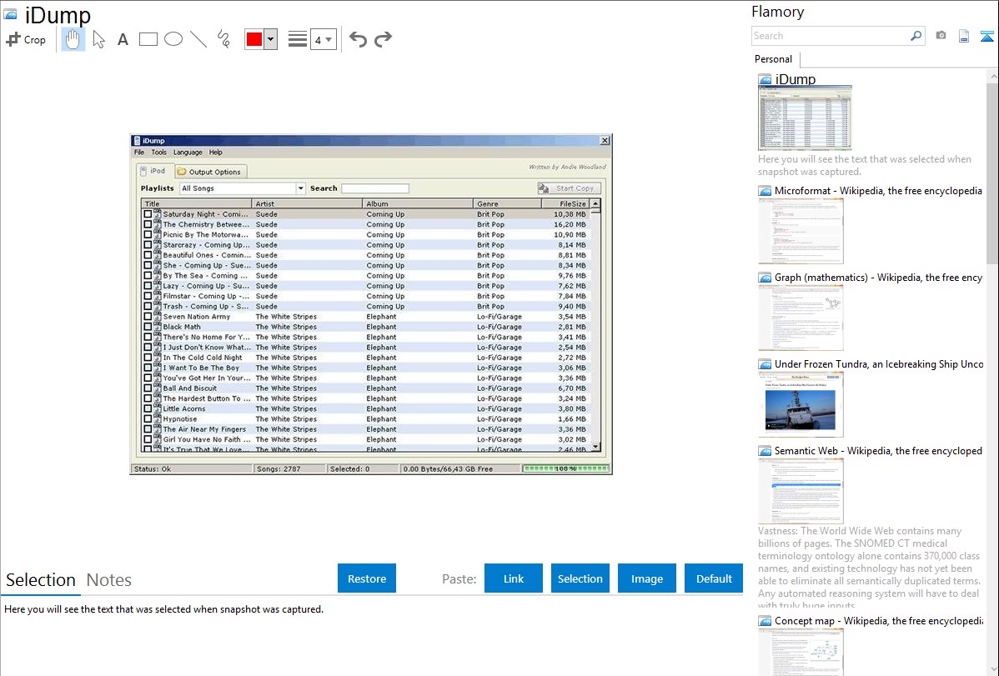Paste as Link
Viewport: 999px width, 676px height.
[x=514, y=578]
